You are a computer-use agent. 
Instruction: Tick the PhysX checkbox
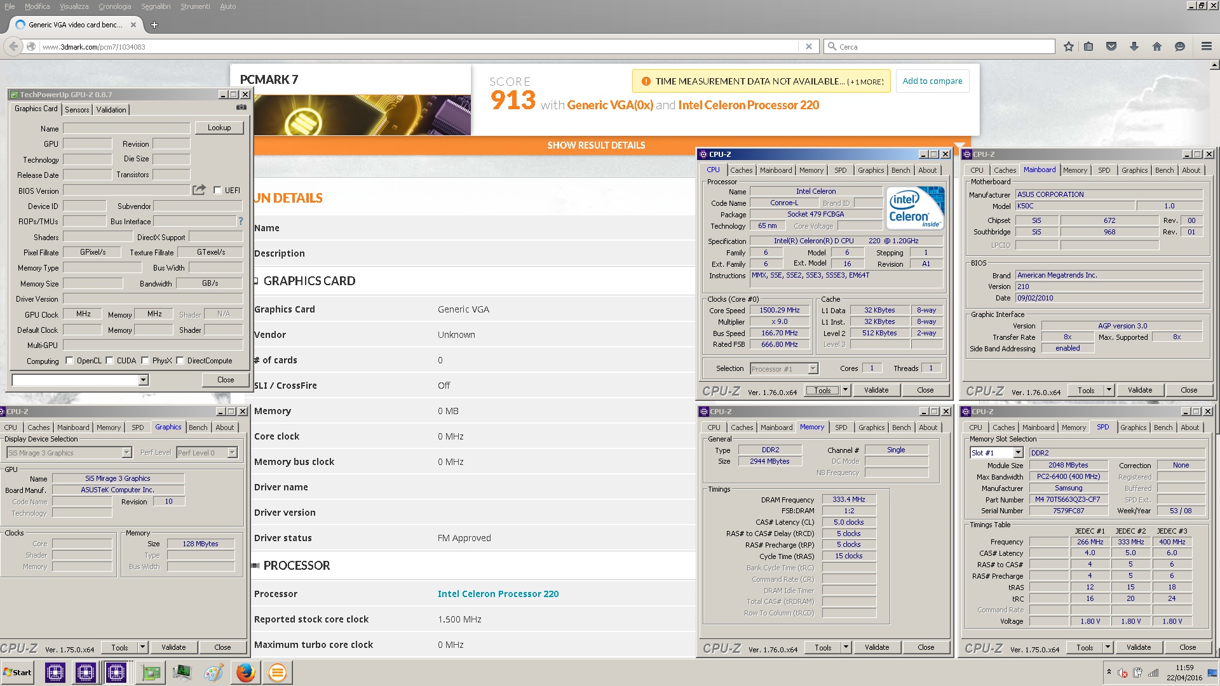pos(145,360)
